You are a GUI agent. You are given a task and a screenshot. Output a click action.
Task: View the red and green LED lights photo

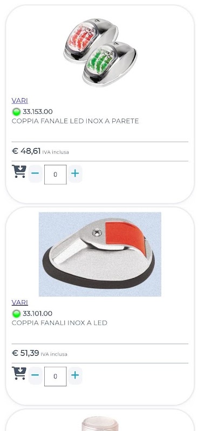click(x=100, y=52)
